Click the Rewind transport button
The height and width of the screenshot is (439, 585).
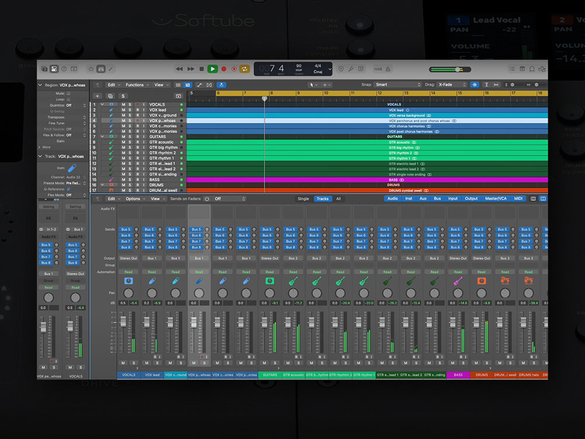point(180,69)
